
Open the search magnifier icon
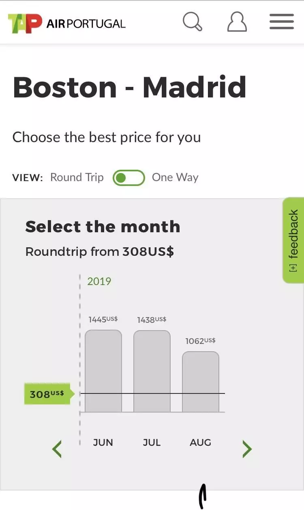point(193,21)
